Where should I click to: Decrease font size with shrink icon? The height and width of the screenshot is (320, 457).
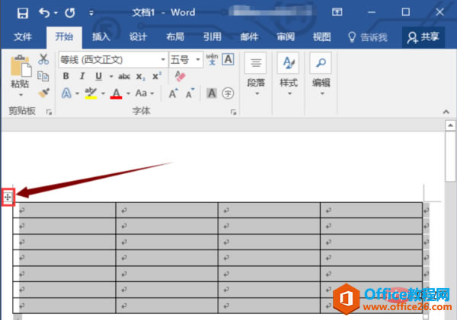190,93
